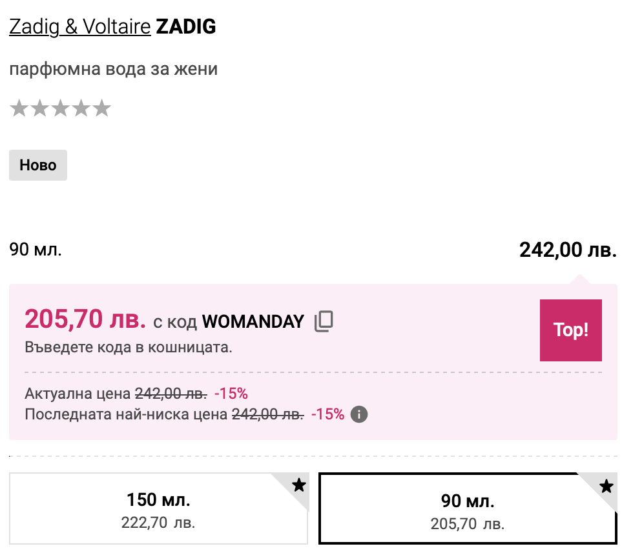The height and width of the screenshot is (553, 622).
Task: Open info icon beside lowest price
Action: 359,414
